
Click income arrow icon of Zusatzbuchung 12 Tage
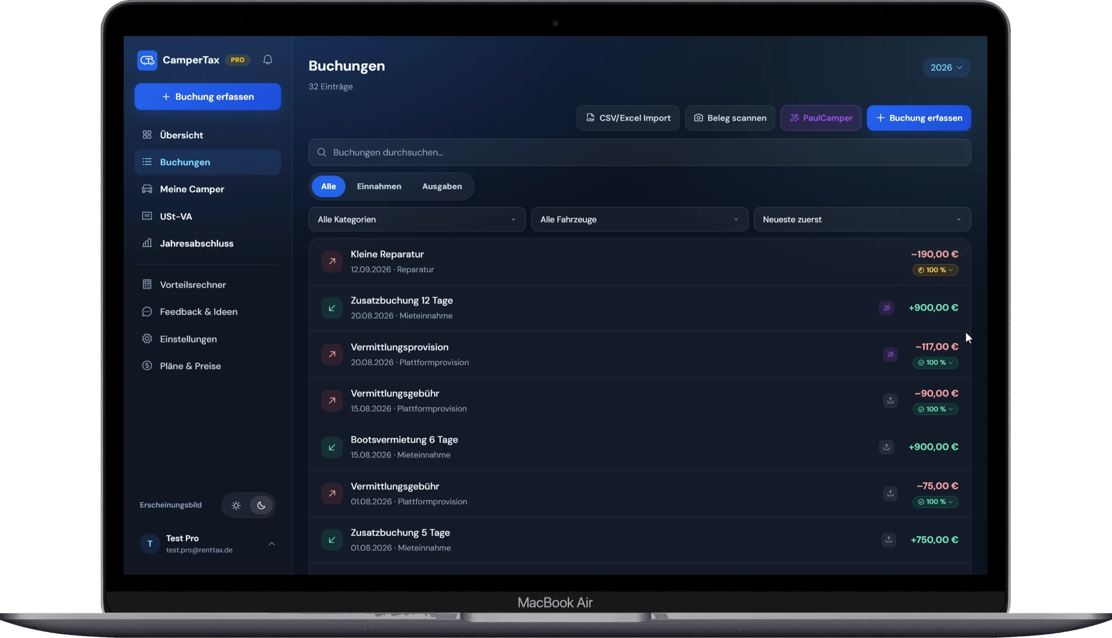[x=332, y=308]
